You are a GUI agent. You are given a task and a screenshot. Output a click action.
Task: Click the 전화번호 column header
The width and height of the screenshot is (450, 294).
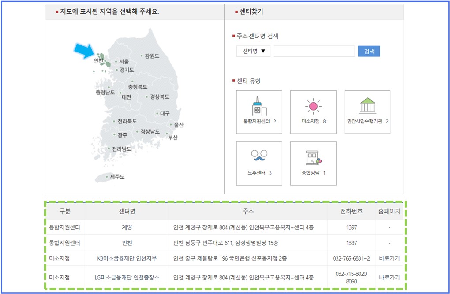pyautogui.click(x=351, y=212)
